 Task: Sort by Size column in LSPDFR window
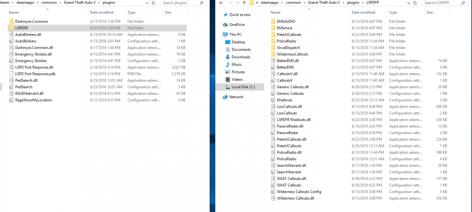point(437,12)
